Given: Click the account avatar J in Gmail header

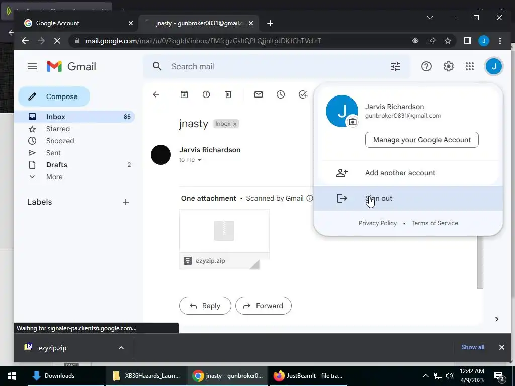Looking at the screenshot, I should coord(494,67).
